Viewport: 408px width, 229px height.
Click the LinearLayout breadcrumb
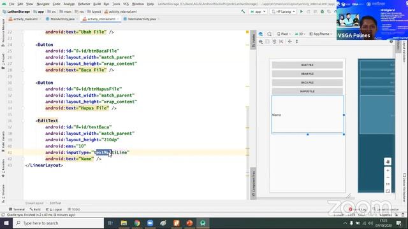pyautogui.click(x=34, y=203)
